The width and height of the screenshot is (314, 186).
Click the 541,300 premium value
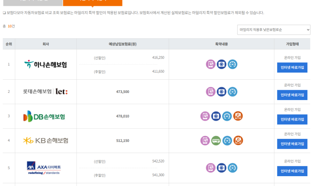point(158,175)
